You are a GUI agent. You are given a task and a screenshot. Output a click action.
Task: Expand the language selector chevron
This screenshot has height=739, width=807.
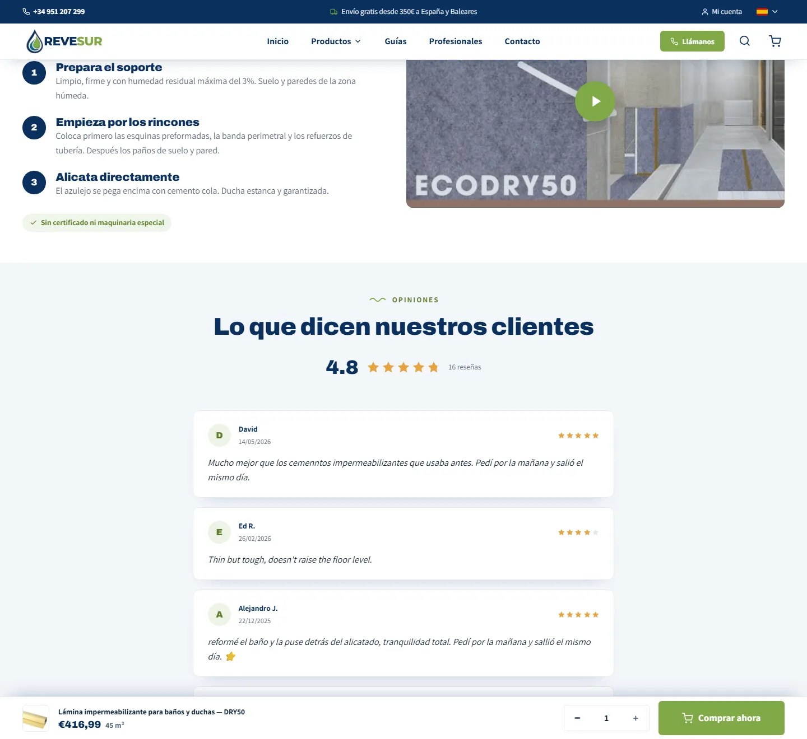click(x=775, y=12)
